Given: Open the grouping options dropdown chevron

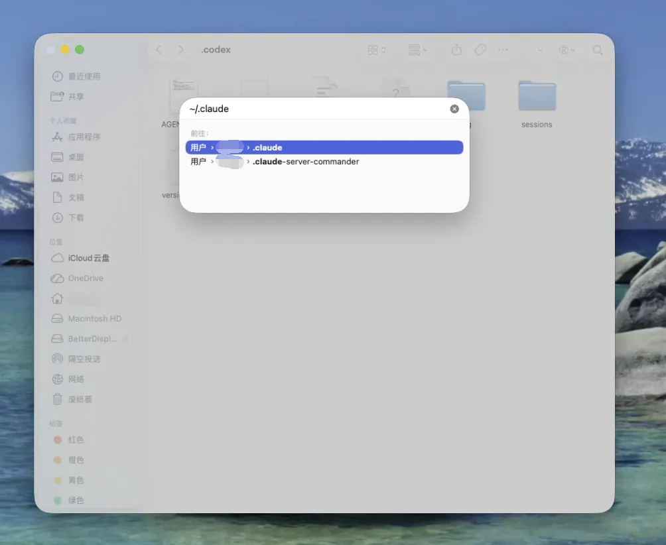Looking at the screenshot, I should coord(425,50).
